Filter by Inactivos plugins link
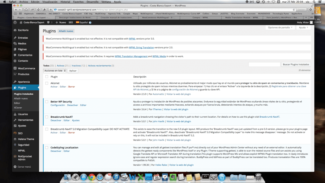This screenshot has width=325, height=183. click(76, 66)
